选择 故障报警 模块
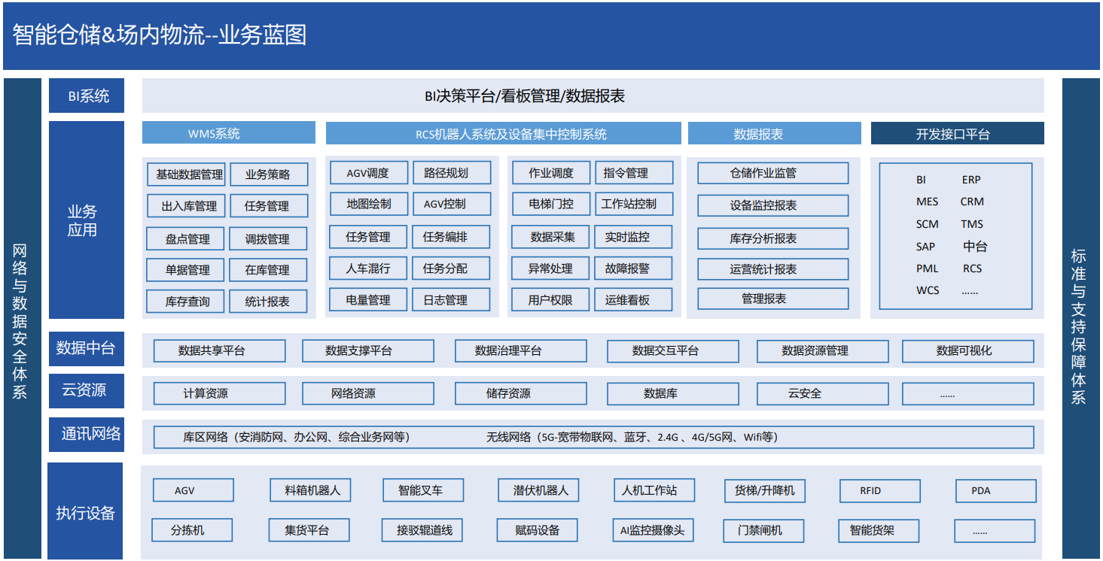Image resolution: width=1103 pixels, height=561 pixels. (635, 268)
